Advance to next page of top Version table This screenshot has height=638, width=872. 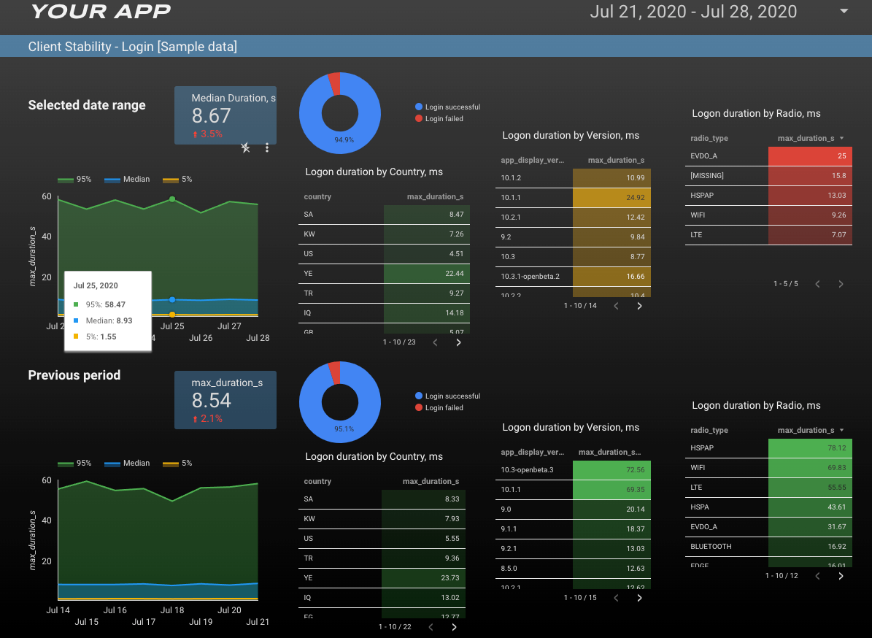(639, 305)
